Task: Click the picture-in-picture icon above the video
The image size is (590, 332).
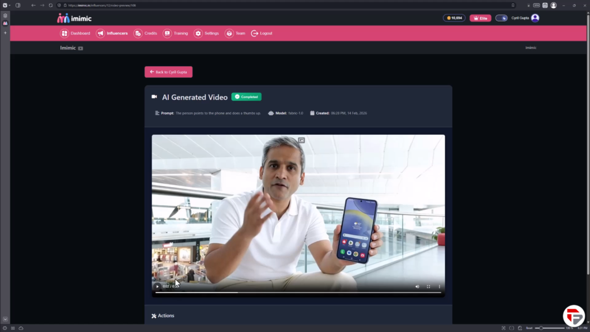Action: pos(301,140)
